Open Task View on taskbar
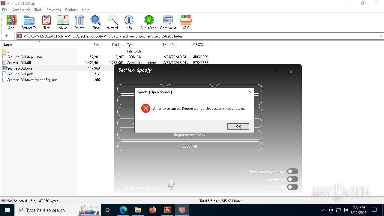This screenshot has height=216, width=384. pos(108,210)
